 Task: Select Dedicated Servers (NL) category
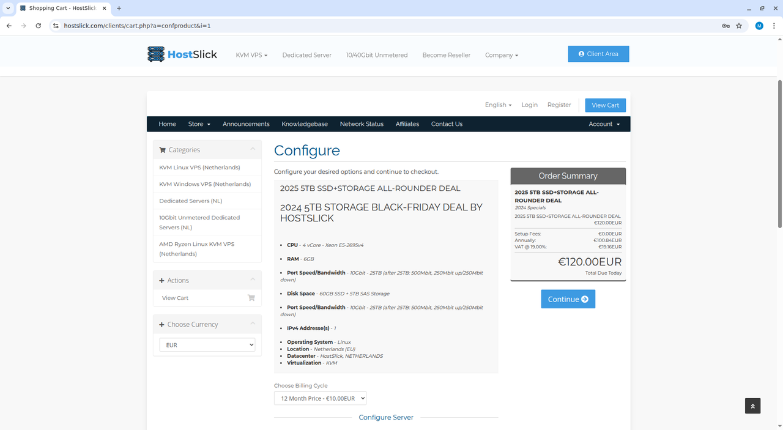(x=207, y=201)
